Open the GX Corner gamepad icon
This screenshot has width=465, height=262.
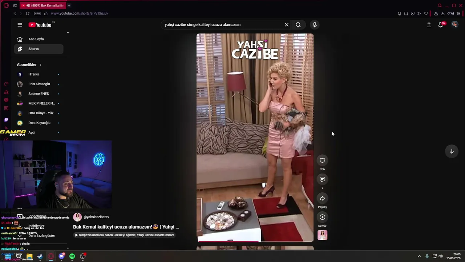[15, 5]
